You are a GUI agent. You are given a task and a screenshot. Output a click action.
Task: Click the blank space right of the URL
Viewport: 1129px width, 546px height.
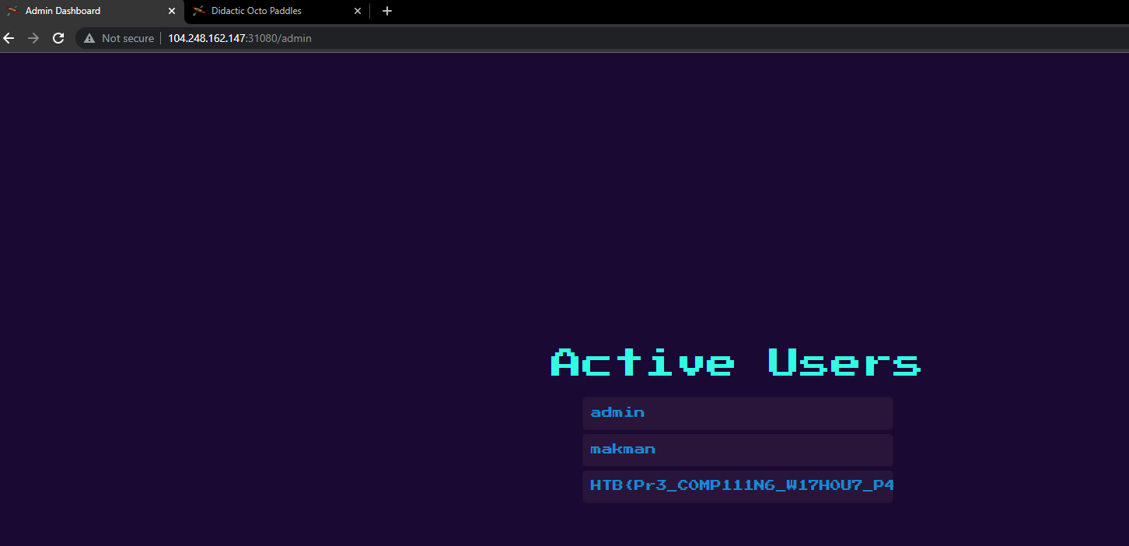click(700, 38)
